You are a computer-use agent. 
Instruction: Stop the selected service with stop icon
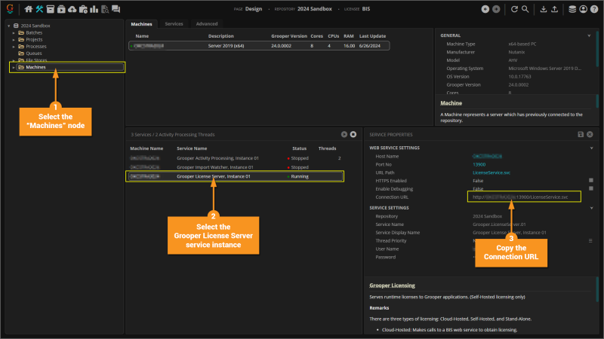[x=353, y=134]
